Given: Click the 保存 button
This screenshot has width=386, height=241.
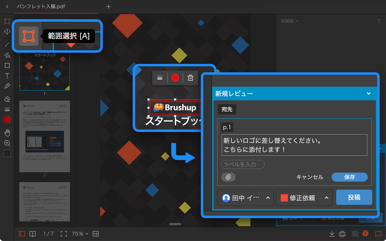Looking at the screenshot, I should click(x=350, y=177).
